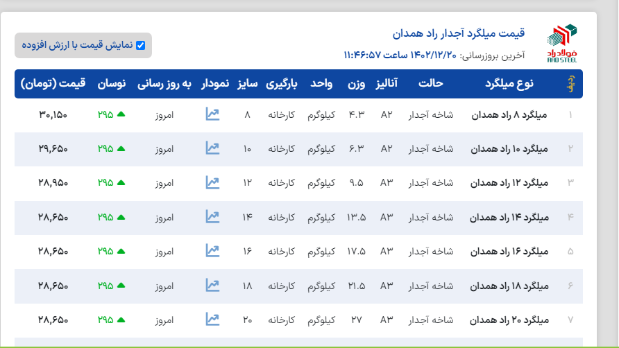Click the قیمت (تومان) column header
This screenshot has width=619, height=348.
pos(53,84)
